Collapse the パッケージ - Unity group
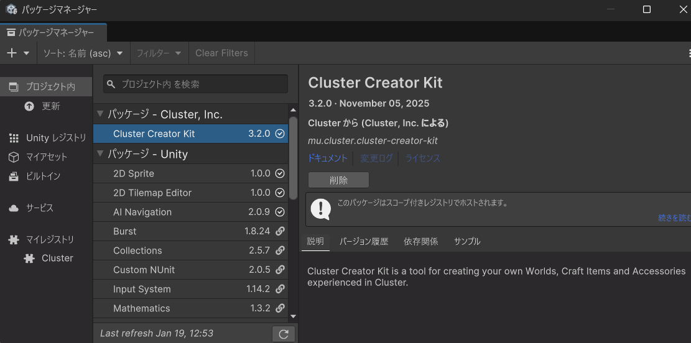691x343 pixels. point(100,154)
